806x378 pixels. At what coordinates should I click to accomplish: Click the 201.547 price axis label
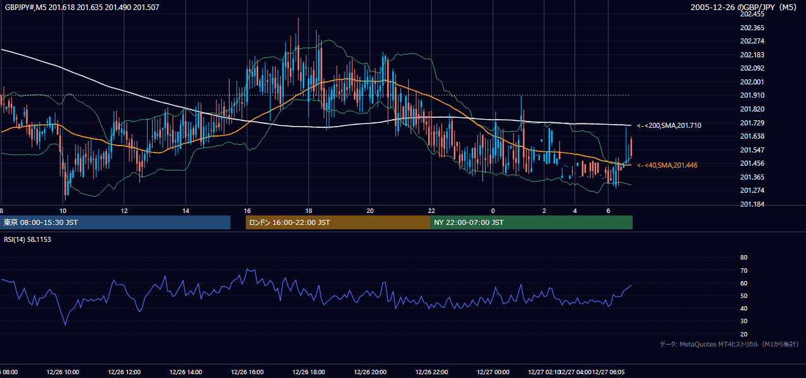752,150
